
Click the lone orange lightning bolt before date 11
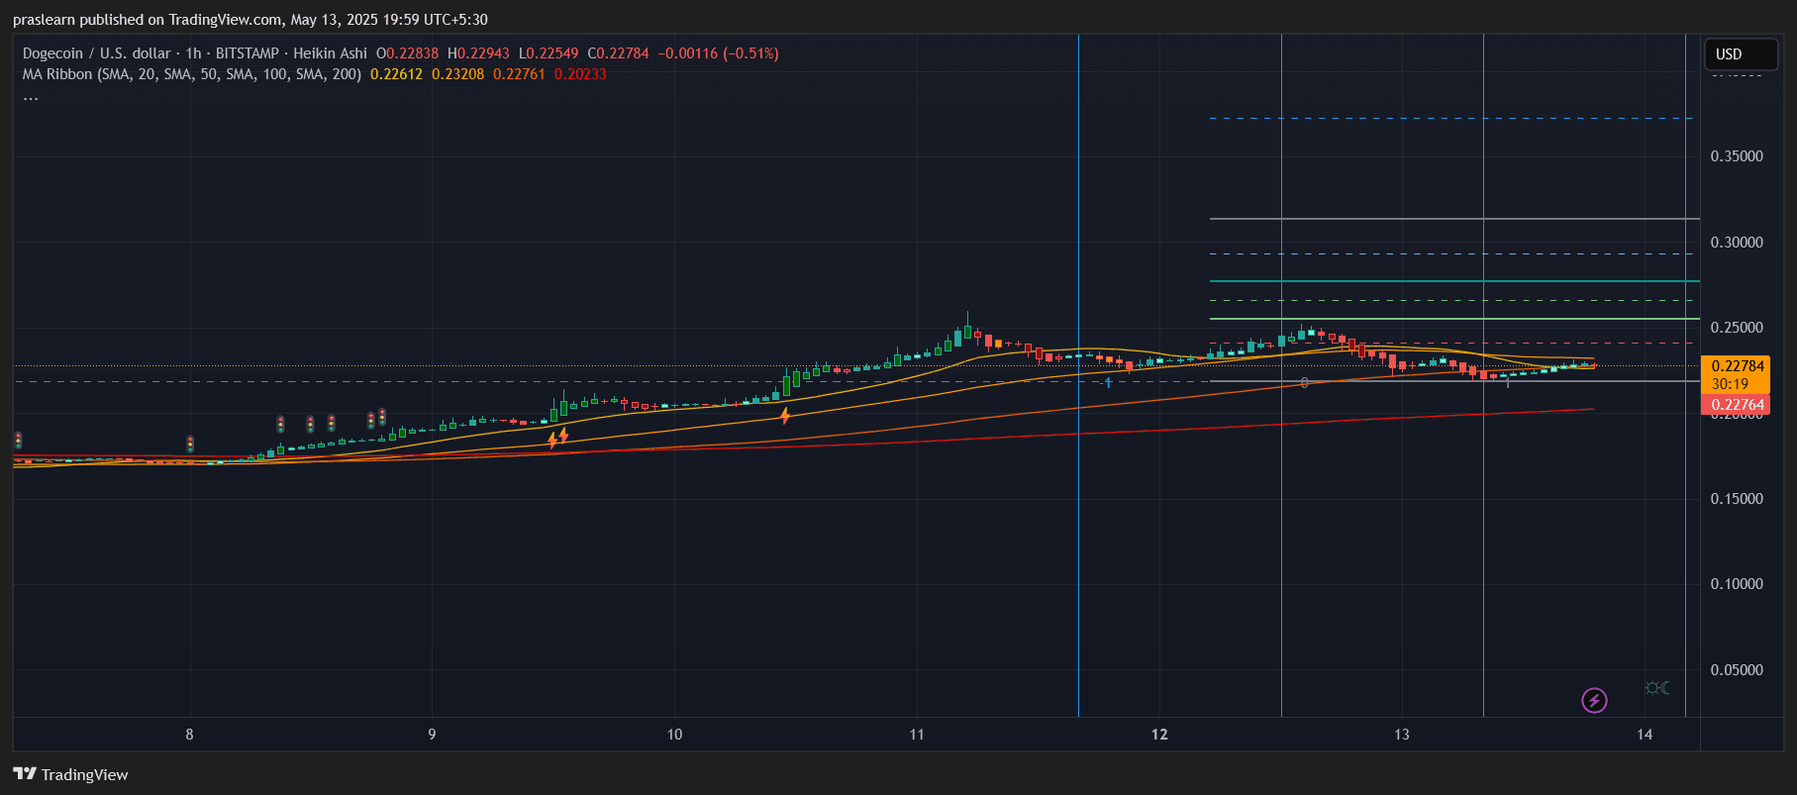click(x=785, y=416)
